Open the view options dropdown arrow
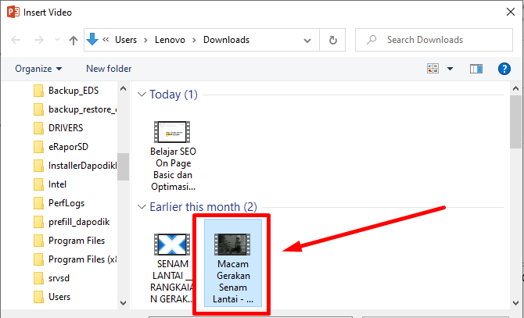This screenshot has width=524, height=318. tap(450, 69)
